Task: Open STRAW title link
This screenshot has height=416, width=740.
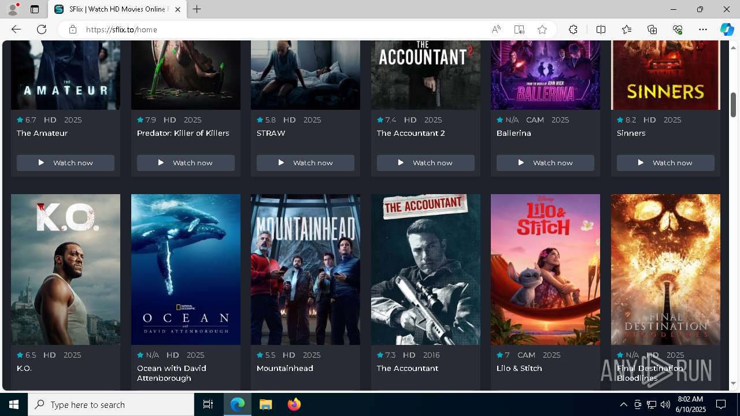Action: coord(271,133)
